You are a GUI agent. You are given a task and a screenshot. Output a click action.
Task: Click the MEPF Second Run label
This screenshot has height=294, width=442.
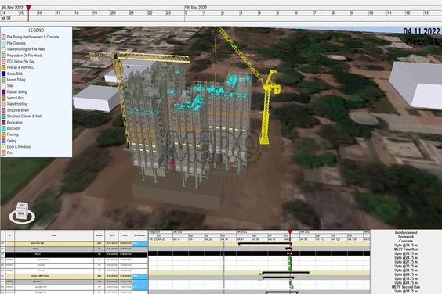tap(406, 287)
